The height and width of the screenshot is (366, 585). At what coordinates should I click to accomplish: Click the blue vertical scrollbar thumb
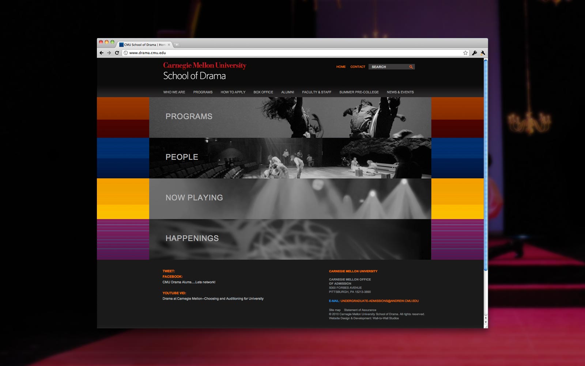point(486,165)
